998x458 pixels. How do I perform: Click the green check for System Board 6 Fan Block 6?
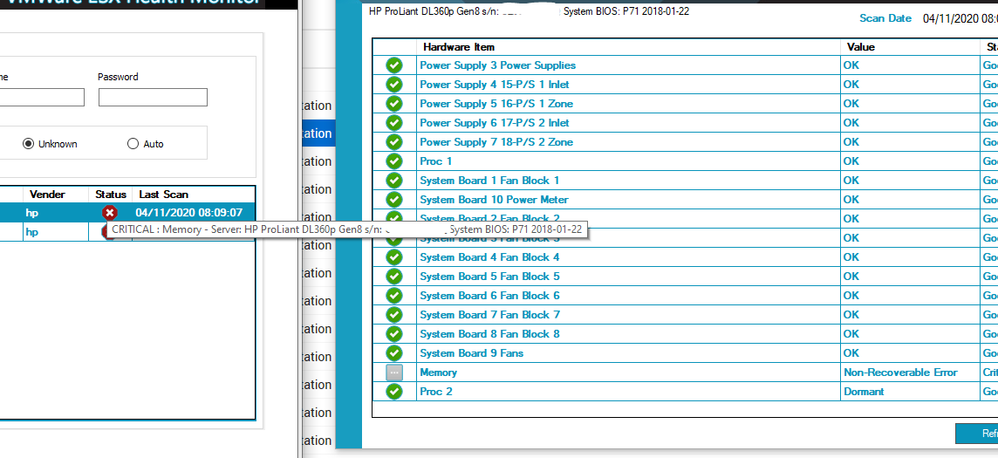pyautogui.click(x=394, y=296)
